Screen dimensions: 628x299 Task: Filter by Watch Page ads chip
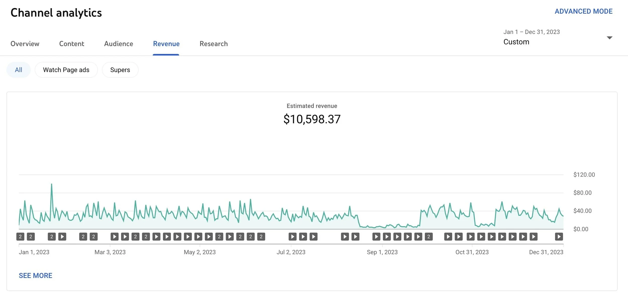[x=66, y=70]
